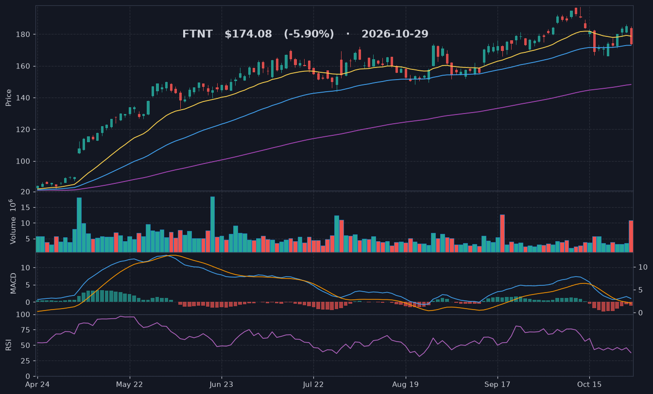
Task: Click the tallest volume bar in late June
Action: (212, 224)
